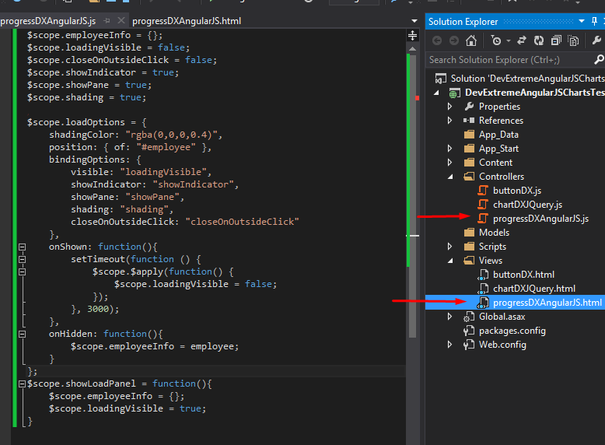605x445 pixels.
Task: Click the chartDXJQuery.html file icon
Action: tap(483, 289)
